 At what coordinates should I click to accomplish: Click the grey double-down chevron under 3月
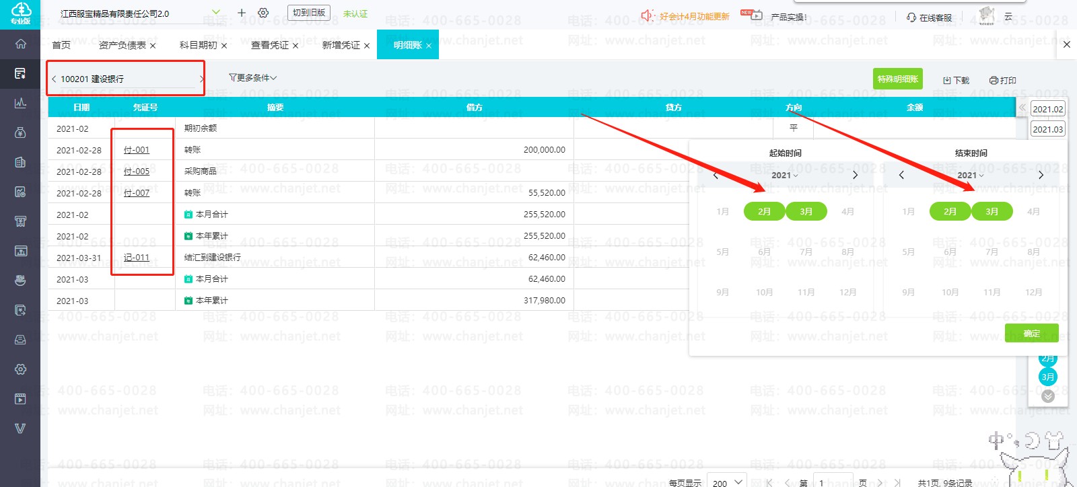(x=1048, y=396)
